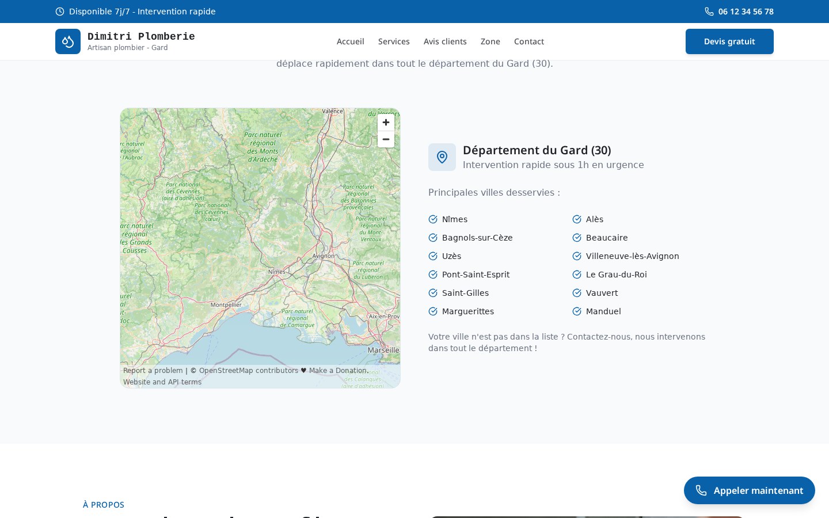Open the Services menu item

394,41
